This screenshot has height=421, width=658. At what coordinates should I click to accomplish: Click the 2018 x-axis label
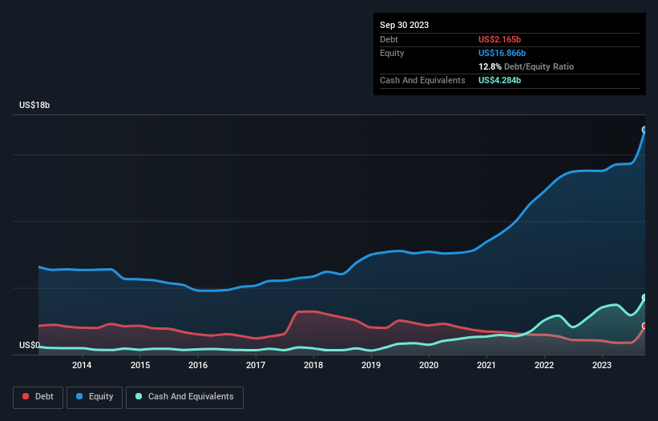tap(313, 365)
